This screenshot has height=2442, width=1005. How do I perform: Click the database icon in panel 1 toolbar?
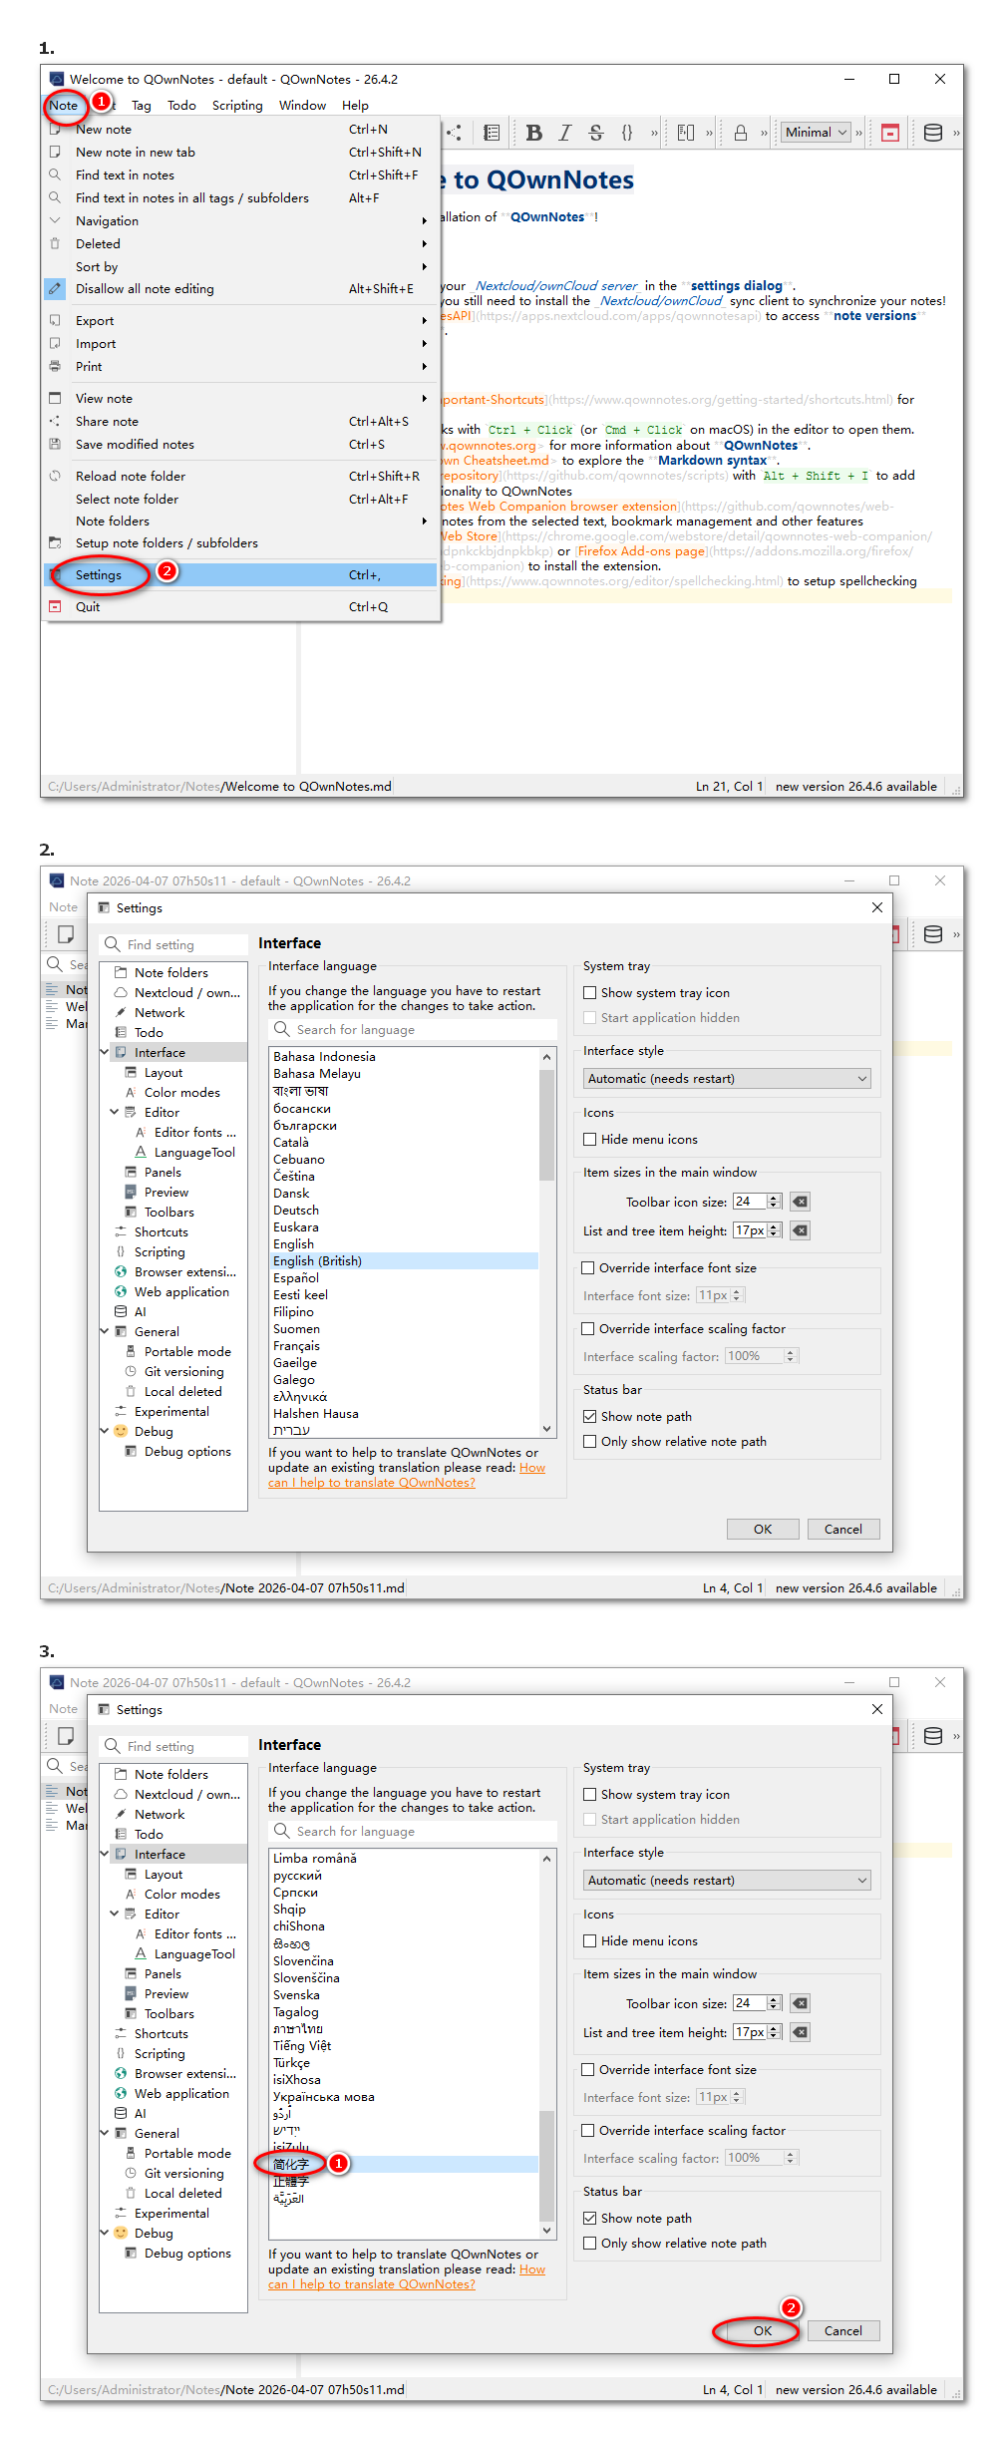pyautogui.click(x=933, y=133)
